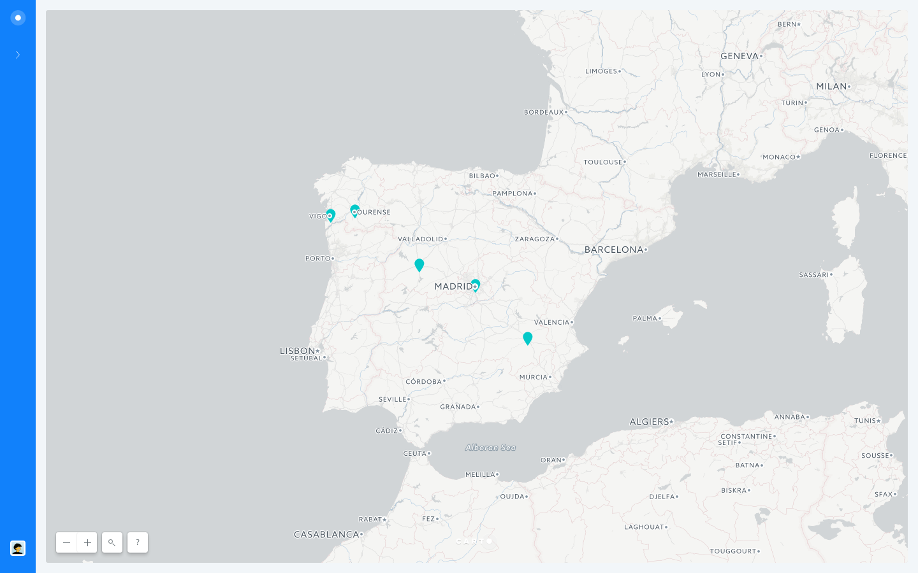Click the ZARAGOZA city label
The image size is (918, 573).
tap(535, 239)
